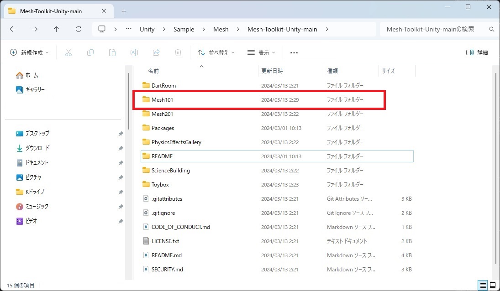Go up one folder level

coord(57,29)
